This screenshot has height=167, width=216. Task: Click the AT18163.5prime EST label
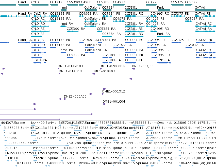click(x=159, y=128)
